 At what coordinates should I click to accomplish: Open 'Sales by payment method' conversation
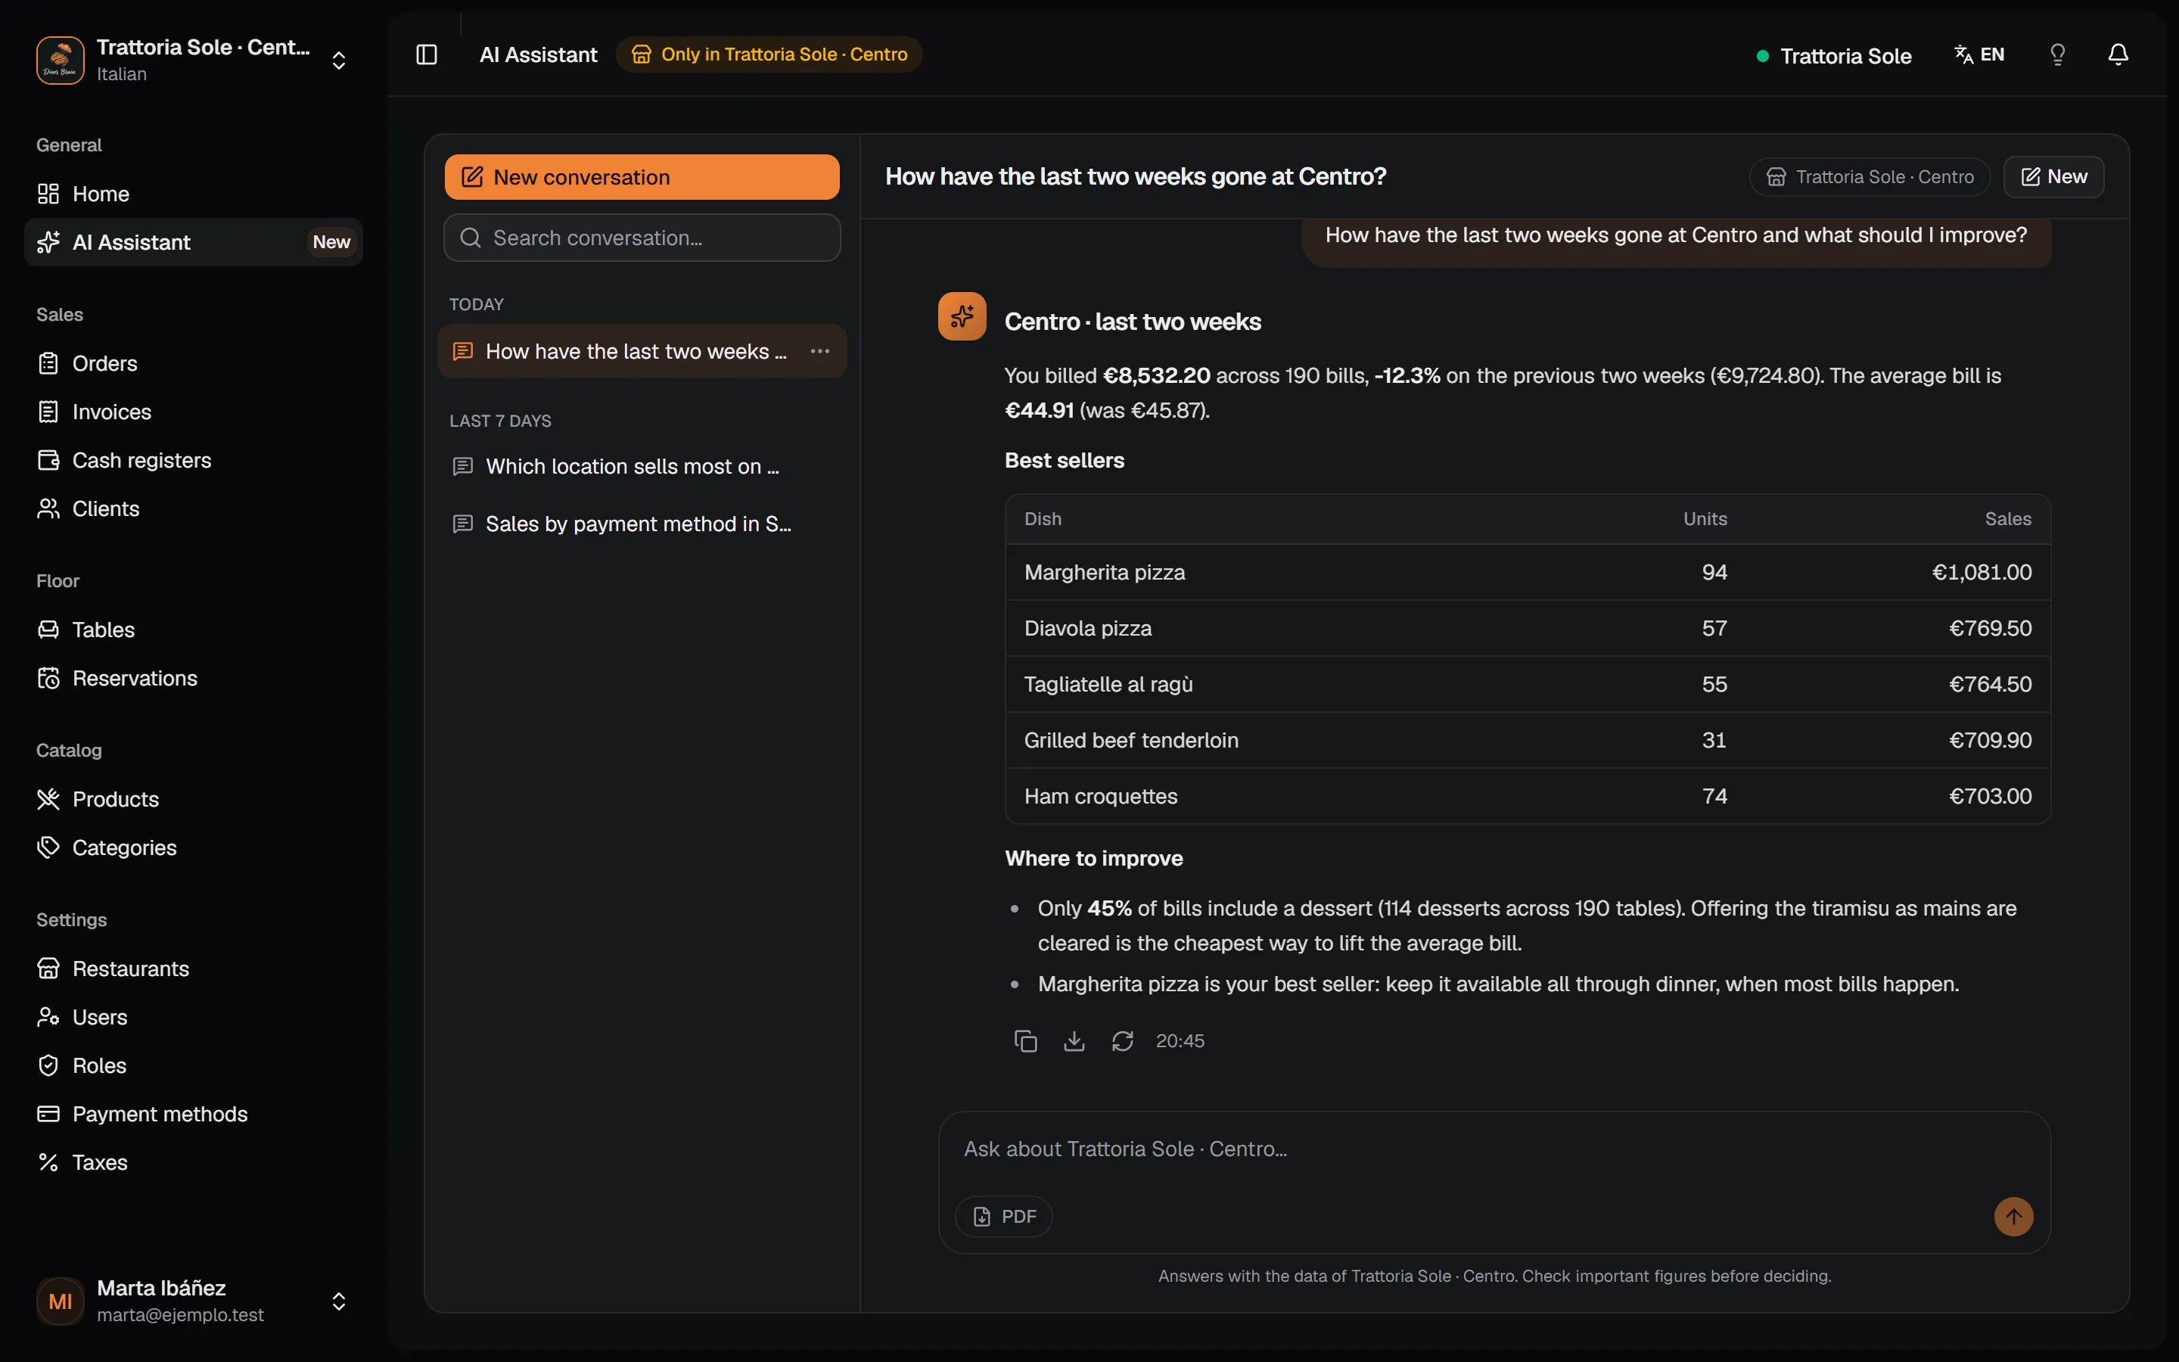click(642, 524)
